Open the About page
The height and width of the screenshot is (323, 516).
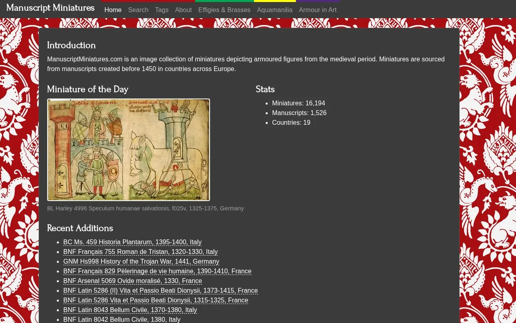coord(183,10)
